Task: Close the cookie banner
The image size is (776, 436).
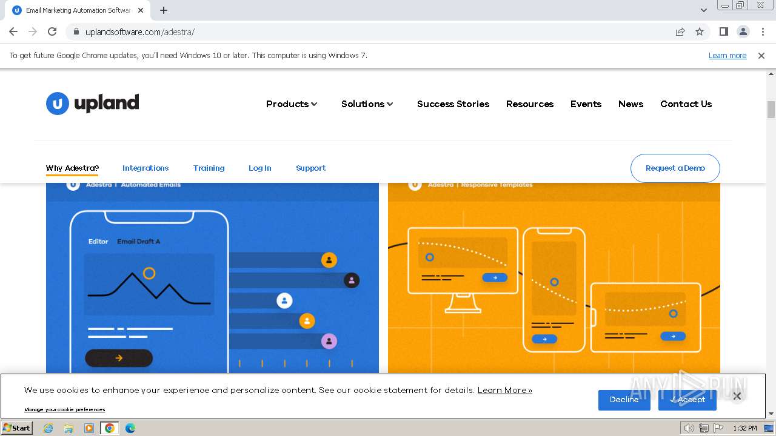Action: (x=737, y=396)
